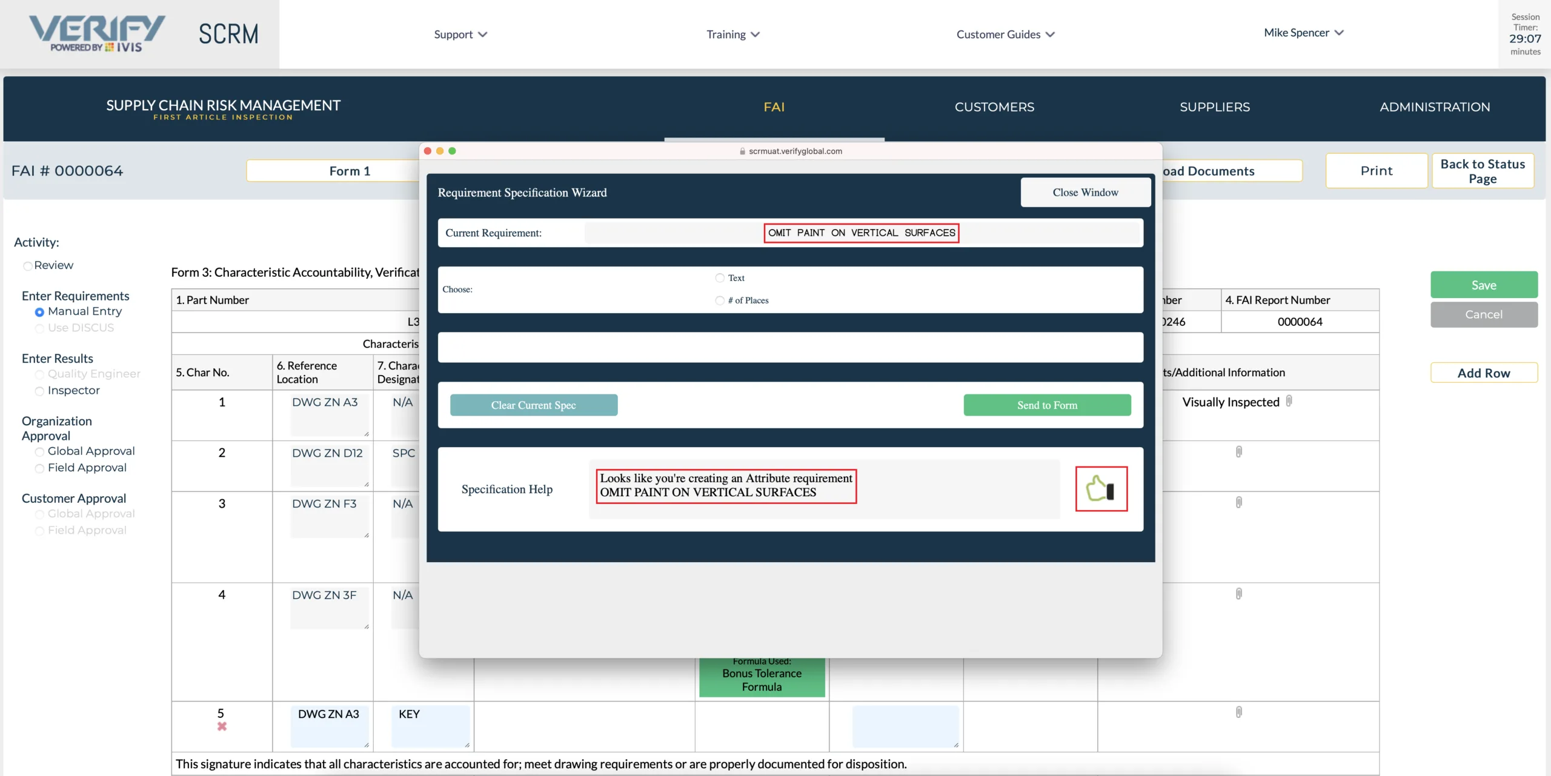Click the Add Row button
This screenshot has height=776, width=1551.
[x=1484, y=373]
